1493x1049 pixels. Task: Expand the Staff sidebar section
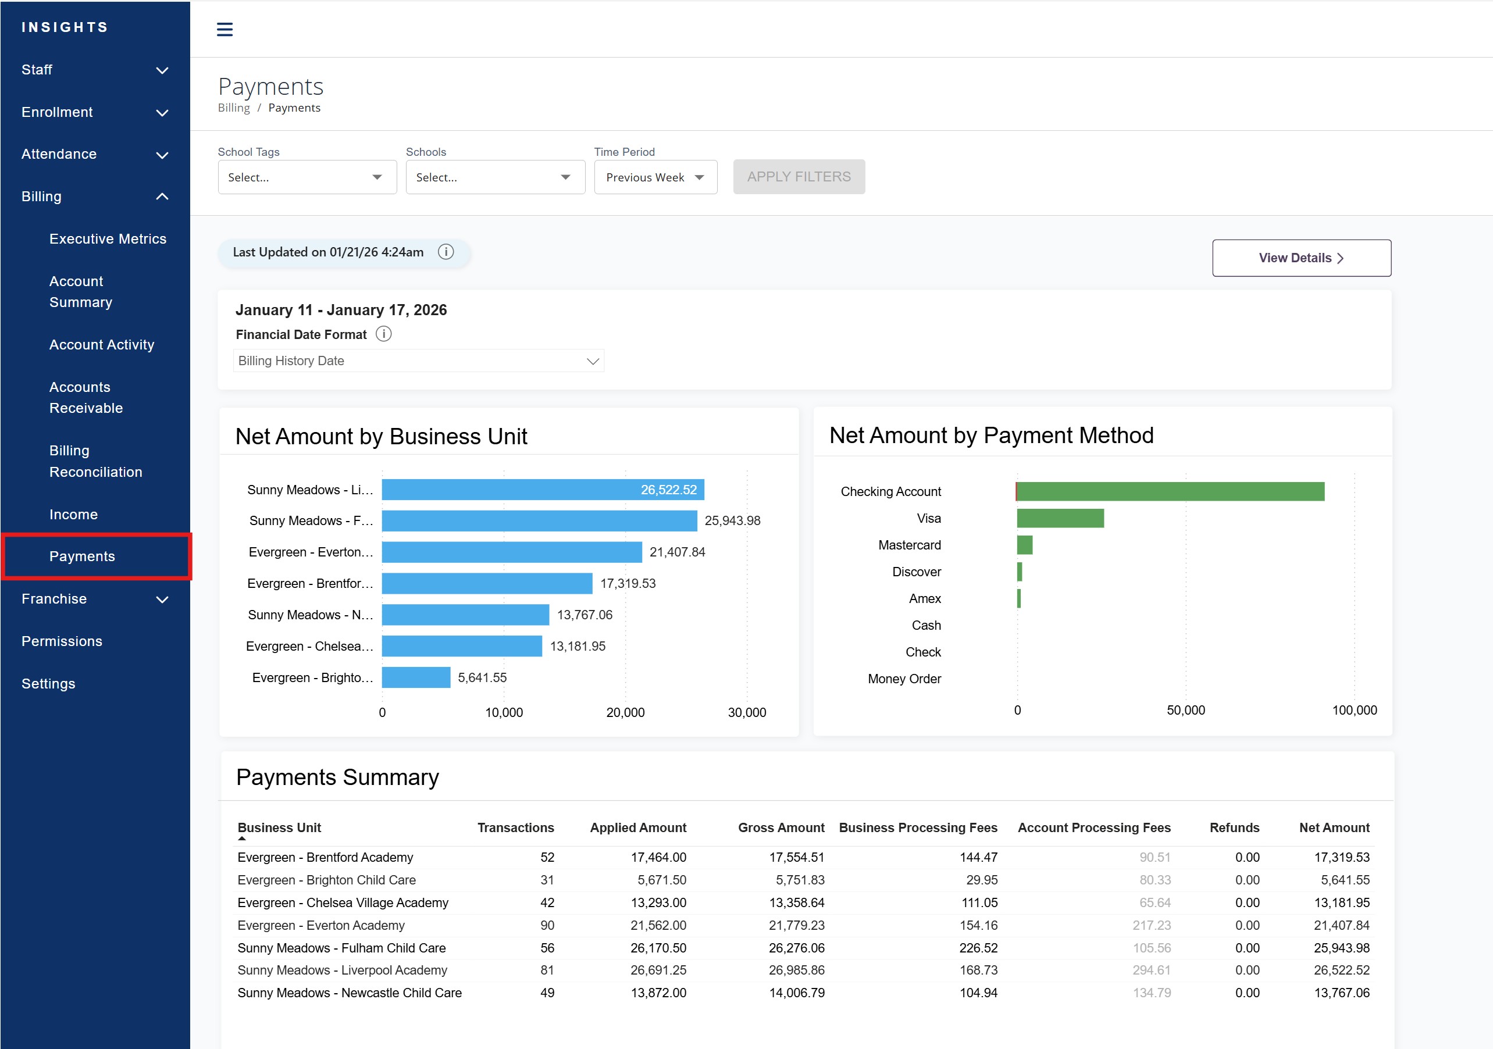coord(162,70)
